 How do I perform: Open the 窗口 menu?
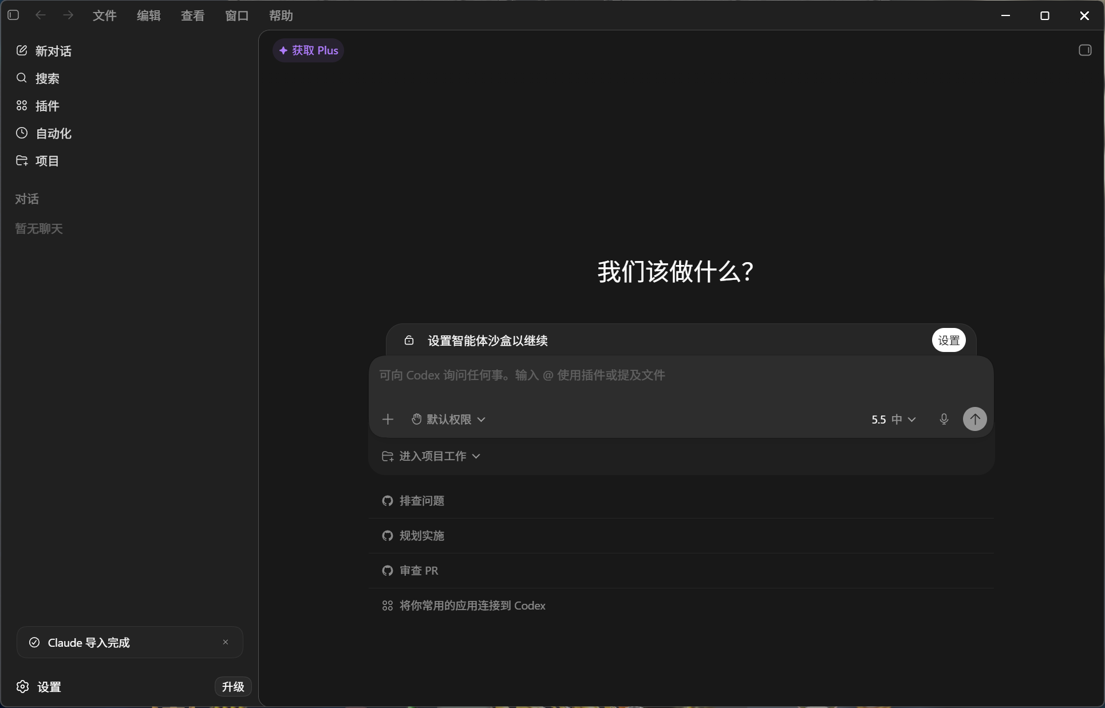237,15
